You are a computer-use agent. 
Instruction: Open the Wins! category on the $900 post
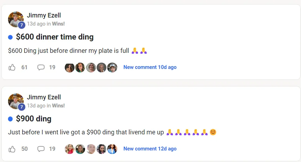tap(58, 105)
